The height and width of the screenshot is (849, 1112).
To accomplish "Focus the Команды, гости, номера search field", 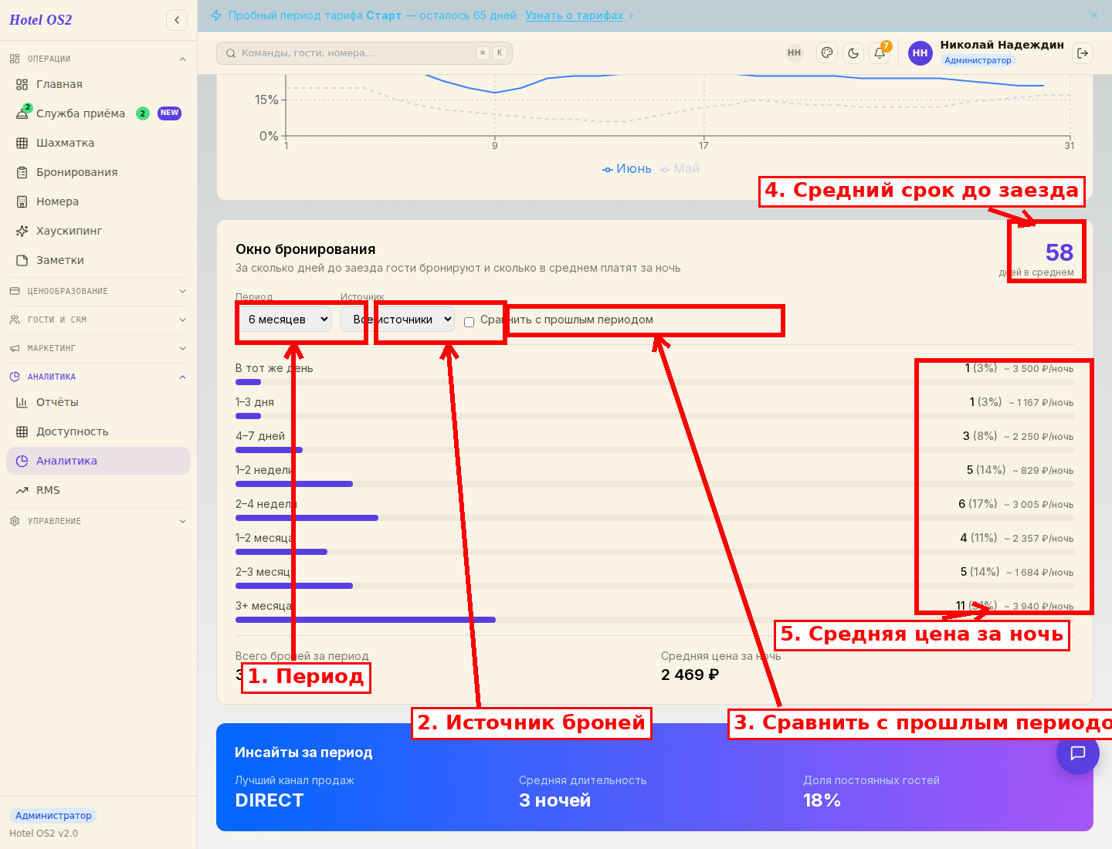I will point(364,53).
